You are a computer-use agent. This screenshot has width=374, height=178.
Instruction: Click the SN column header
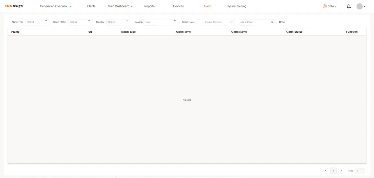point(90,32)
